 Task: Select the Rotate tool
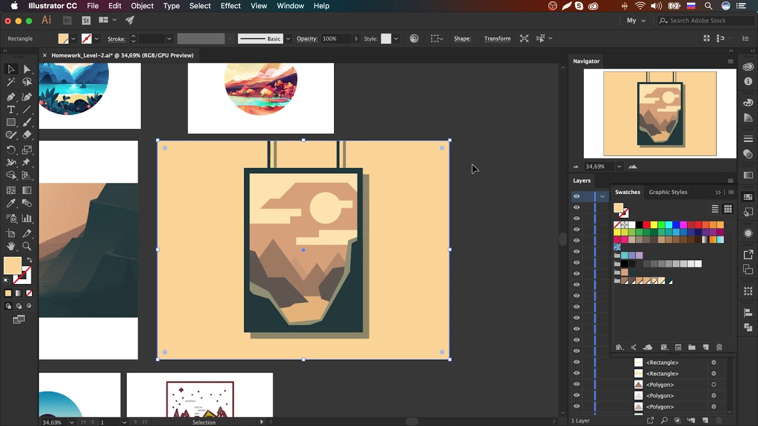pyautogui.click(x=11, y=150)
